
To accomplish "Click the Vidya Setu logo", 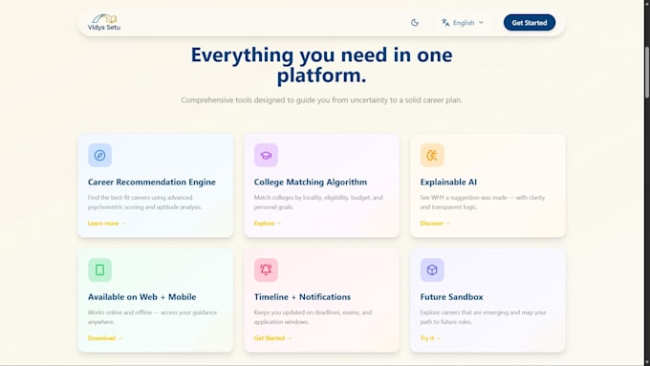I will [x=104, y=22].
